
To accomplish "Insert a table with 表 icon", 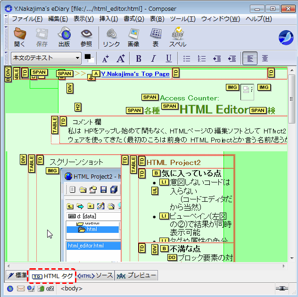I will (x=156, y=37).
